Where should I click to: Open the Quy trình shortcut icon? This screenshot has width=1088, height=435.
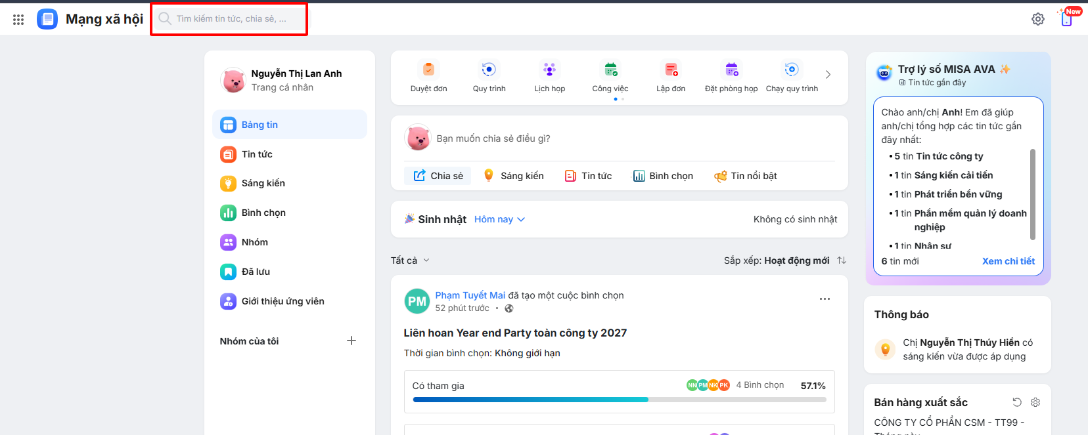click(489, 70)
